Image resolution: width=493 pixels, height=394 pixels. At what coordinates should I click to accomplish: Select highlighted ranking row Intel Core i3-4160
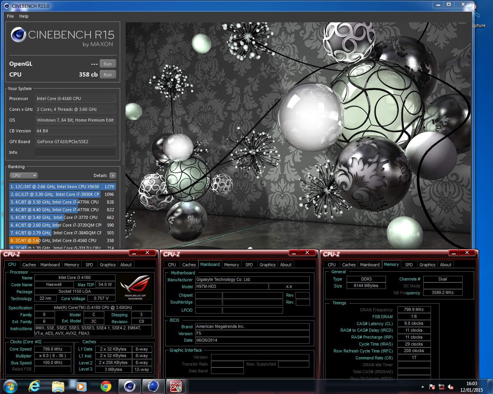click(62, 240)
